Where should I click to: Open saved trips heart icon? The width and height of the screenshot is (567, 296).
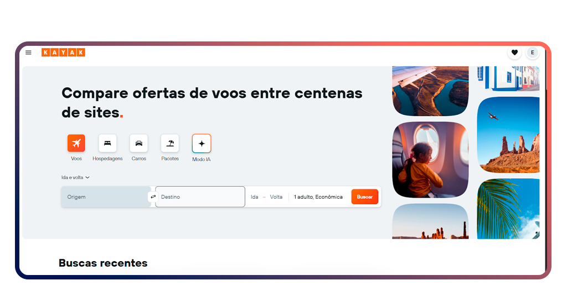point(514,52)
